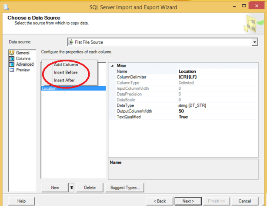The height and width of the screenshot is (206, 267).
Task: Click the Advanced page icon
Action: coord(12,64)
